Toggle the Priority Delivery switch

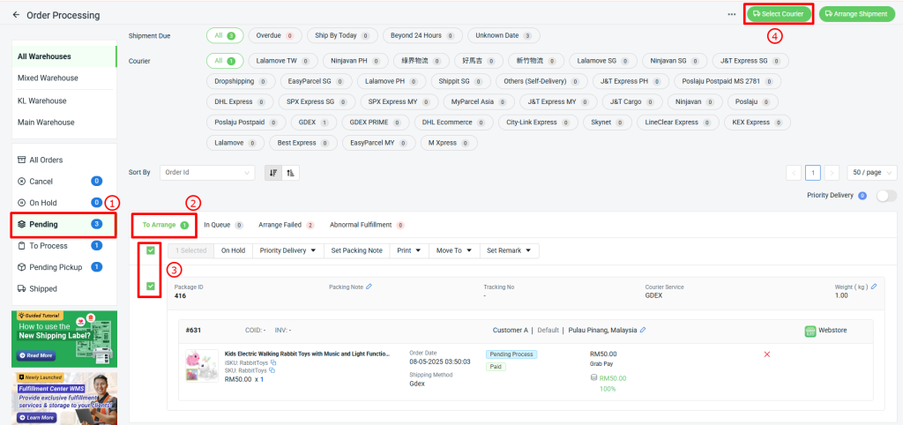[886, 196]
